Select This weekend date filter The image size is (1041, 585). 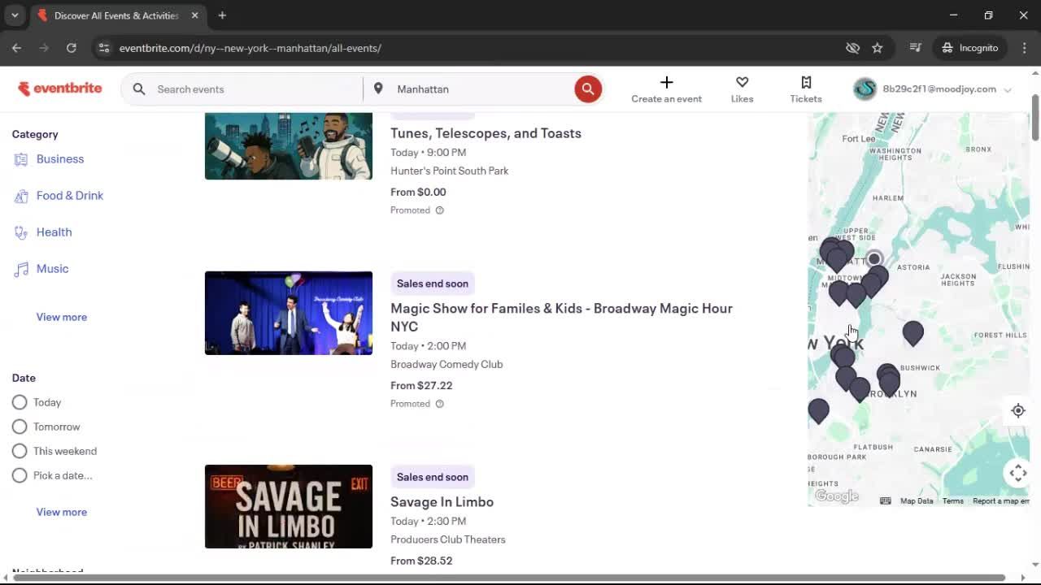pyautogui.click(x=20, y=451)
